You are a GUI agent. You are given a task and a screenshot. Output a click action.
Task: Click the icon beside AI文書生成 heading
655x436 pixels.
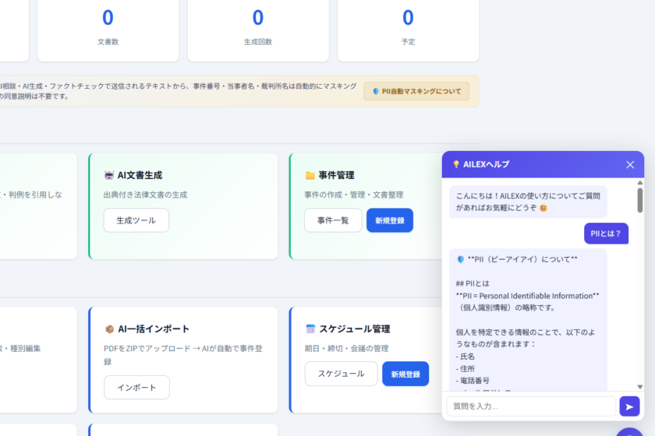109,175
